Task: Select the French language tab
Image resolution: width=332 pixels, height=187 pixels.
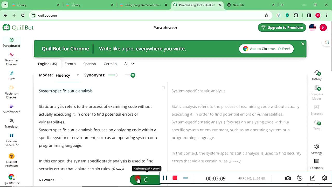Action: point(70,64)
